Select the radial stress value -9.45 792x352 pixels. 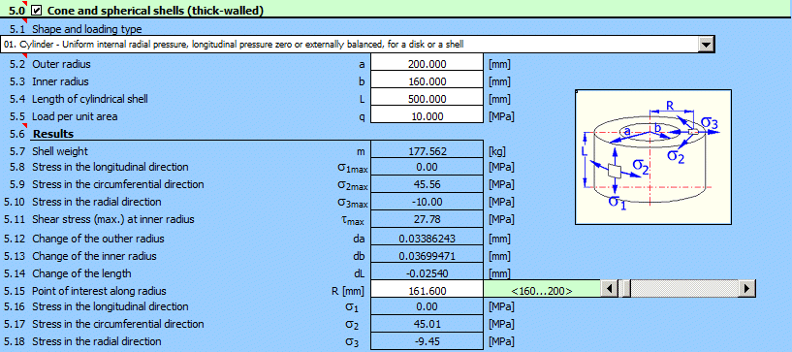coord(427,341)
